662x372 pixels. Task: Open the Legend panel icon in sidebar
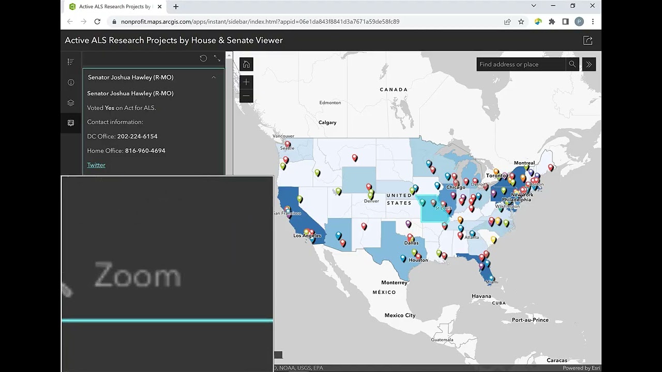coord(71,62)
